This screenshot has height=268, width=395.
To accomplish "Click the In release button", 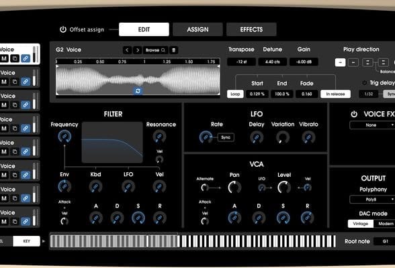I will pos(335,94).
